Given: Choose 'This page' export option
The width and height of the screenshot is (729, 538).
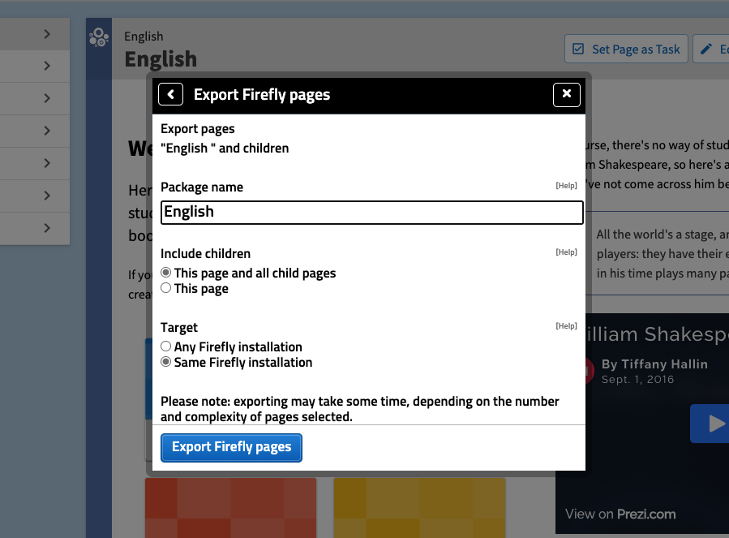Looking at the screenshot, I should [165, 288].
